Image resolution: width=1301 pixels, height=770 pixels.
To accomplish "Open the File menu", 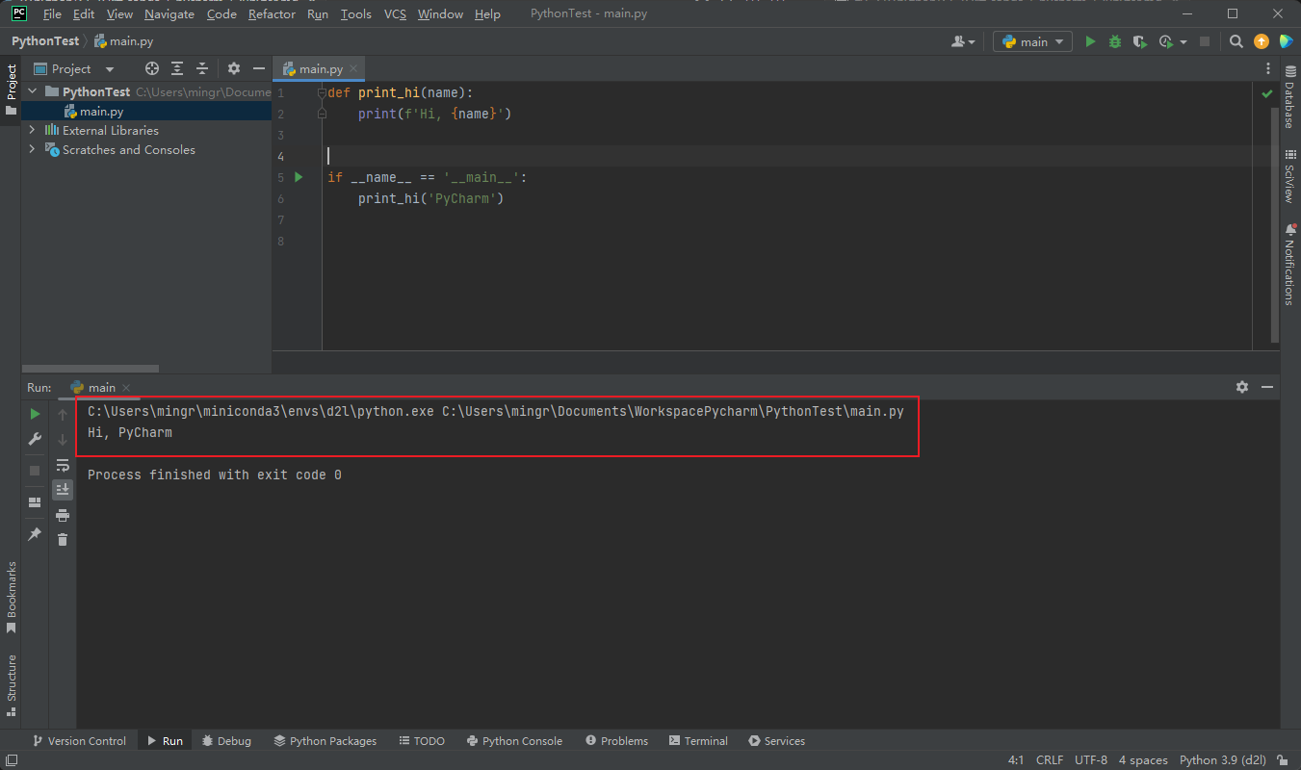I will pyautogui.click(x=52, y=13).
